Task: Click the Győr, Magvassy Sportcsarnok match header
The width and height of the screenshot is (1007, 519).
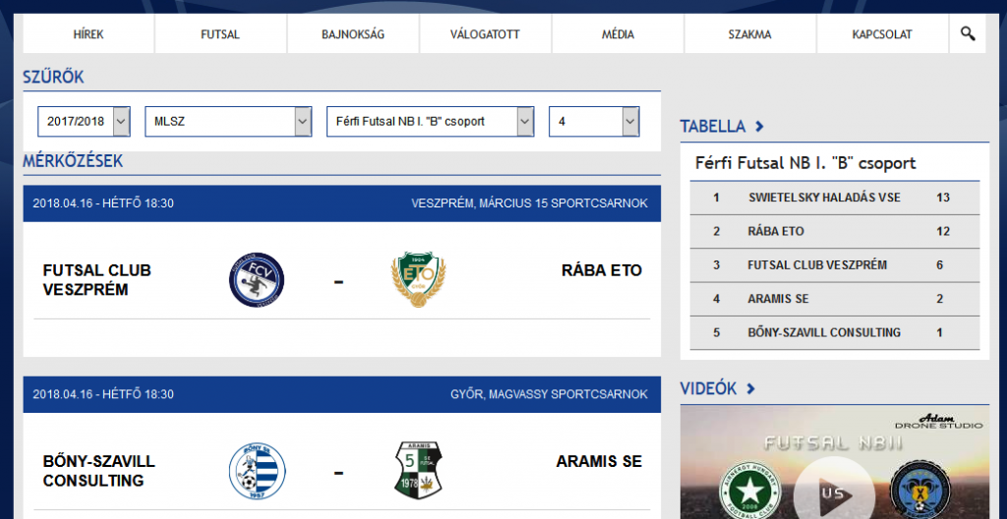Action: (x=341, y=394)
